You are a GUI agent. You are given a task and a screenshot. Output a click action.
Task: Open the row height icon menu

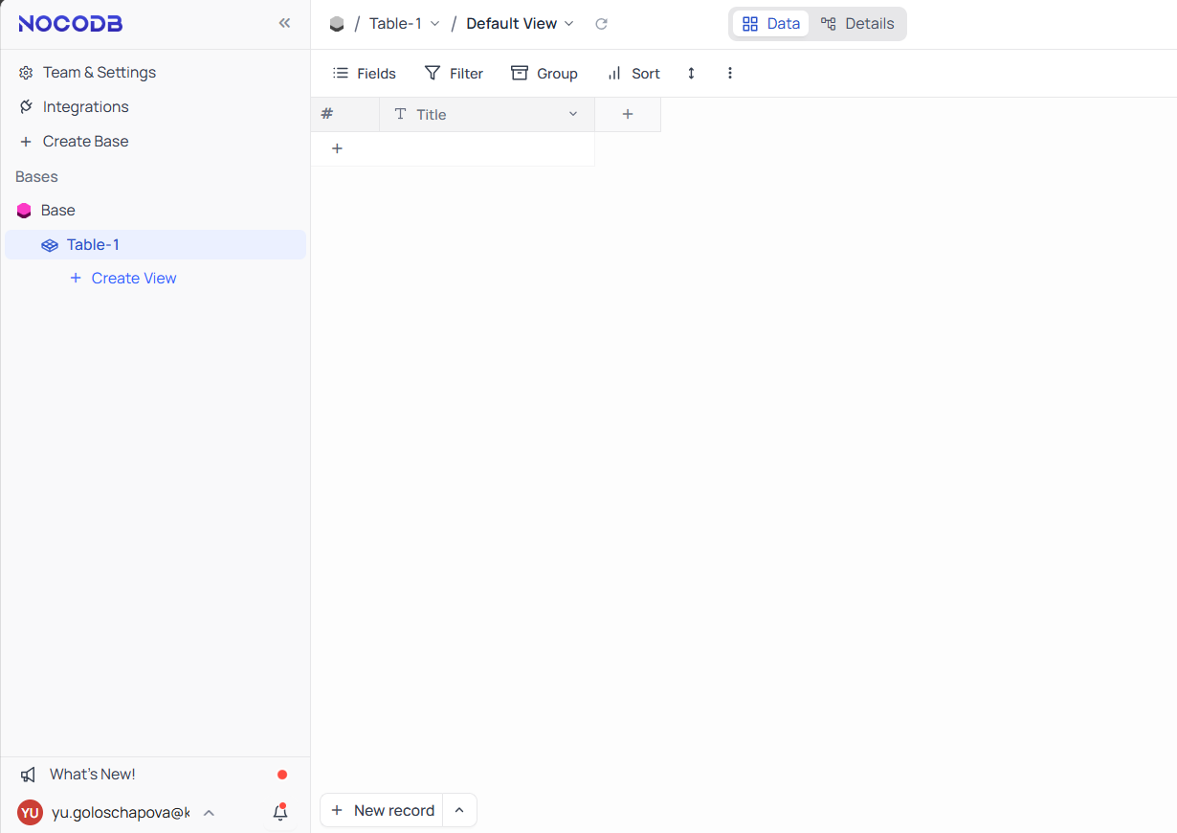tap(691, 74)
